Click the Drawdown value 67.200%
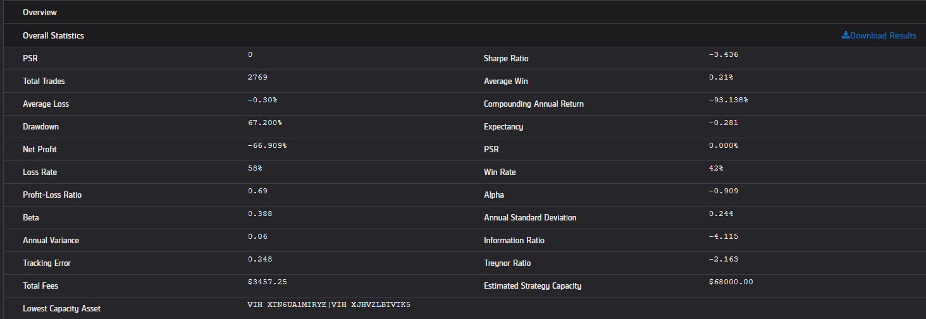Viewport: 926px width, 319px height. pos(265,123)
